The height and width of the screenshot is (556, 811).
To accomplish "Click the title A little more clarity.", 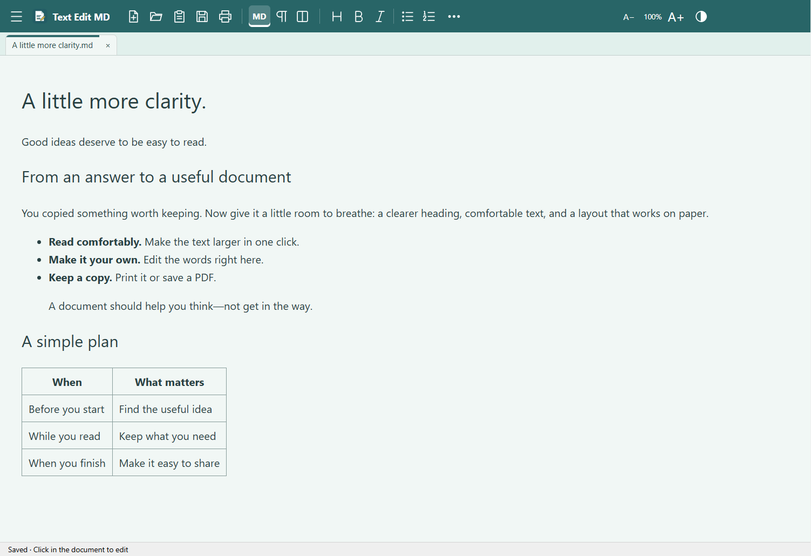I will tap(114, 101).
